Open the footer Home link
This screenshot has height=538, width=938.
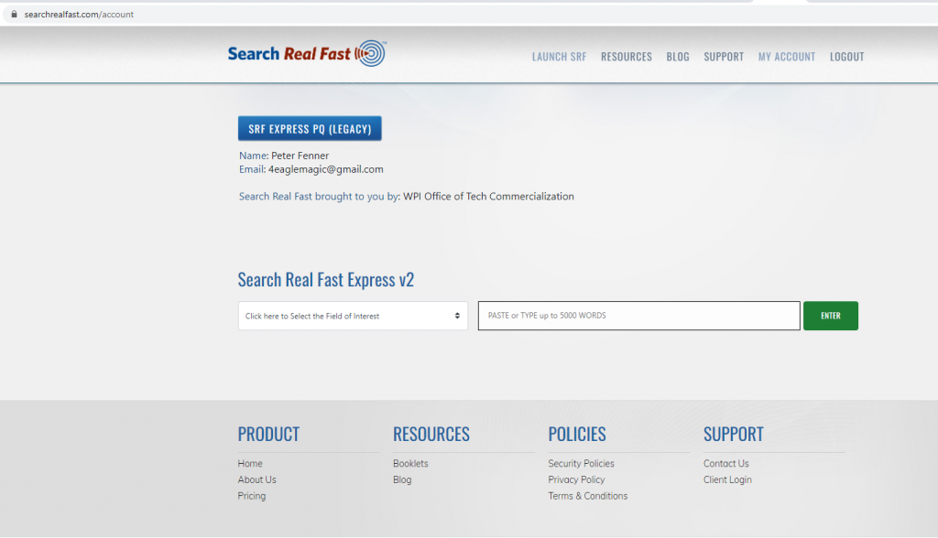coord(250,463)
